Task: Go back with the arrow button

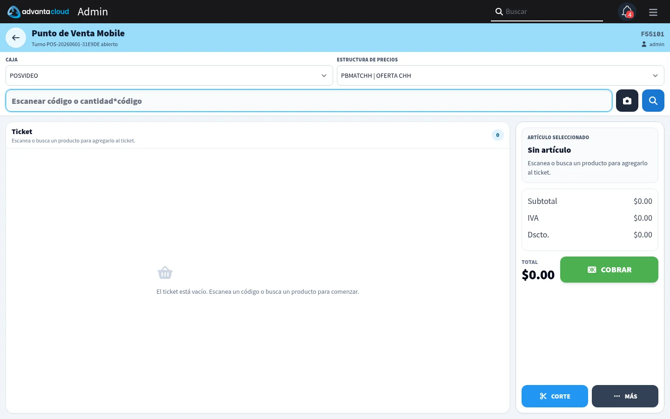Action: coord(16,38)
